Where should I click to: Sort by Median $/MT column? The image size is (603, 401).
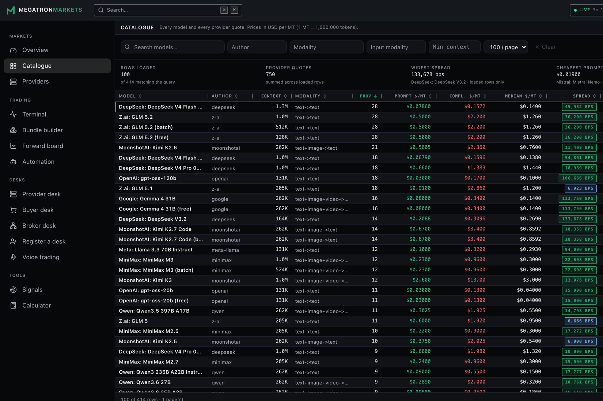523,96
